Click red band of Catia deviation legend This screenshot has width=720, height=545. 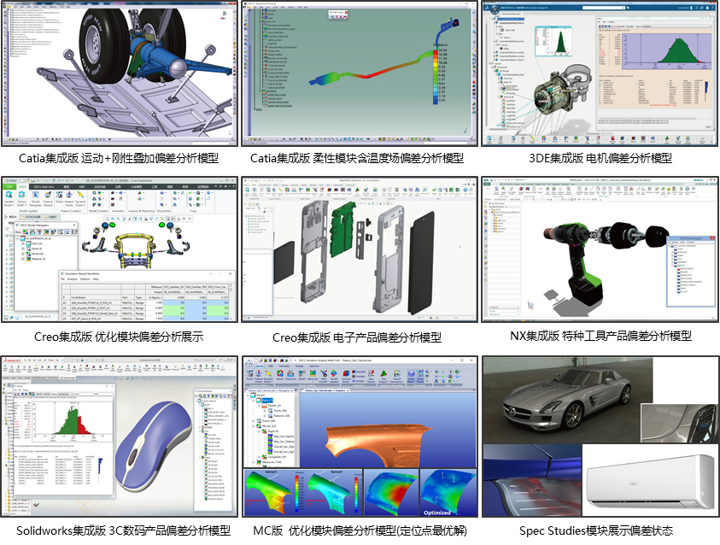tap(436, 53)
